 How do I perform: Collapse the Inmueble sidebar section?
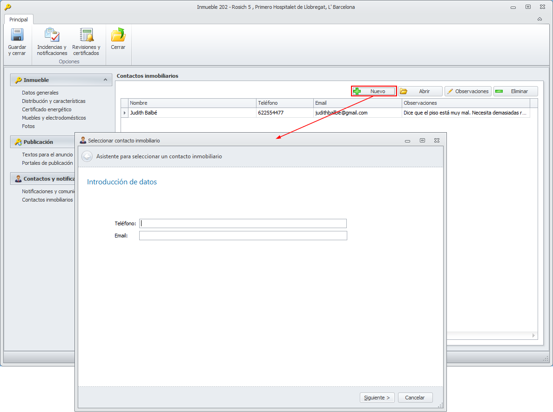[106, 80]
